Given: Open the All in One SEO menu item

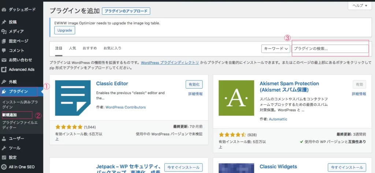Looking at the screenshot, I should (22, 167).
